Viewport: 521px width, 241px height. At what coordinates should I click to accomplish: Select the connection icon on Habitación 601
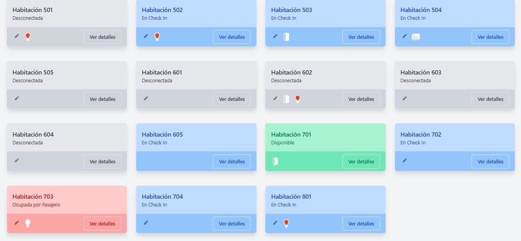click(x=146, y=99)
